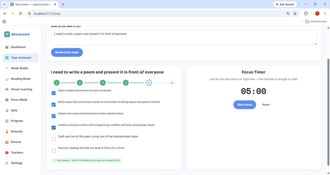Click the Teachers apple icon

pos(7,153)
